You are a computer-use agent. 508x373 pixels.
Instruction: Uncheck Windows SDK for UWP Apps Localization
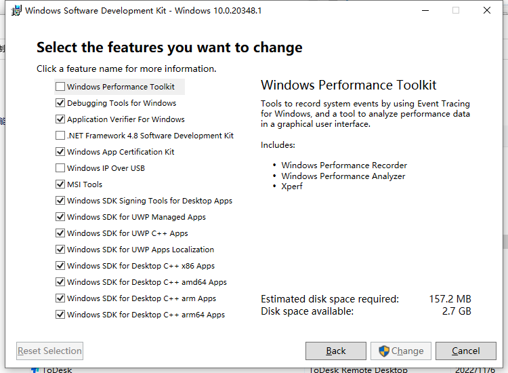(60, 249)
